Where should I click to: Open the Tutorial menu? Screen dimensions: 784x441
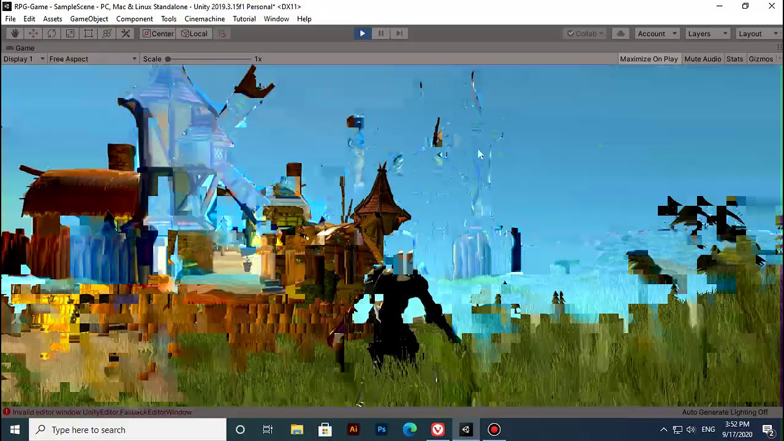(244, 19)
